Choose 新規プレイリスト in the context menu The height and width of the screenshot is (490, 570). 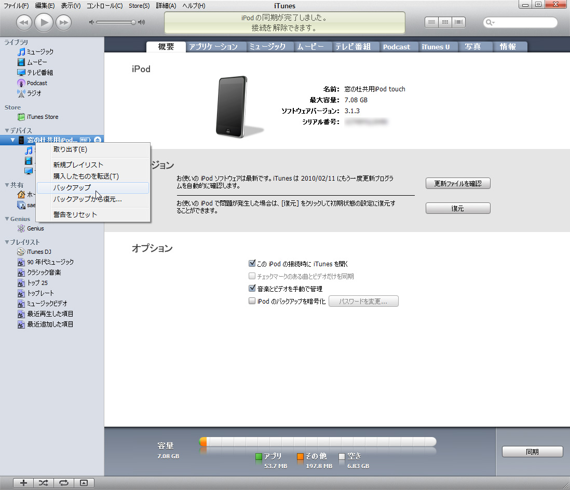point(93,165)
